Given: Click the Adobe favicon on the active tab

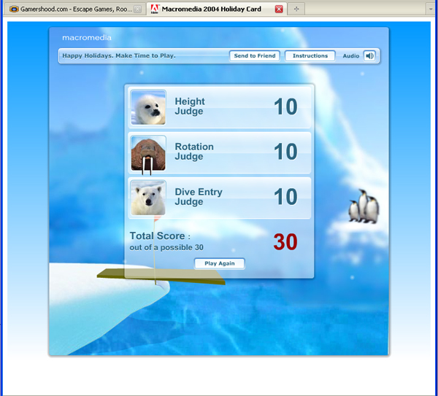Looking at the screenshot, I should pyautogui.click(x=154, y=9).
